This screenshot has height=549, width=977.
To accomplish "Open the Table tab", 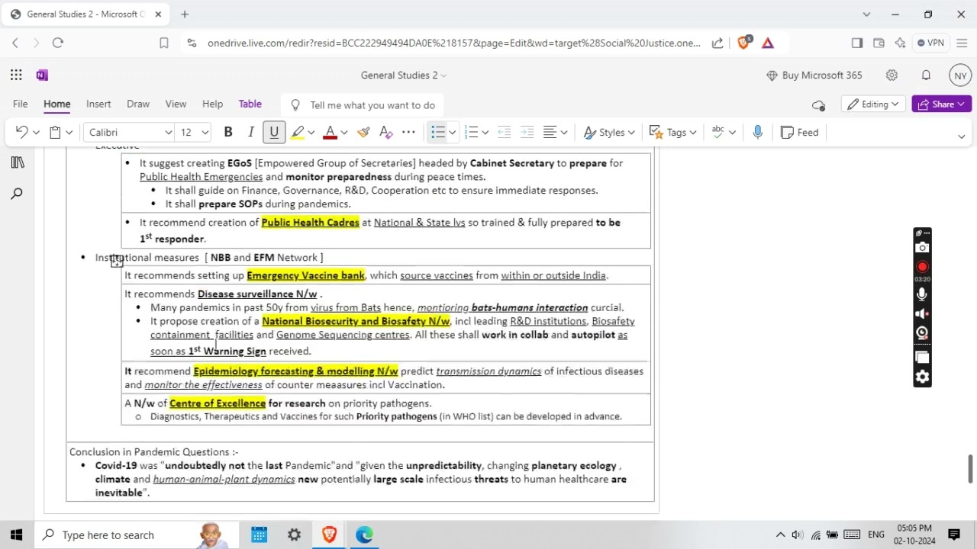I will click(x=250, y=104).
